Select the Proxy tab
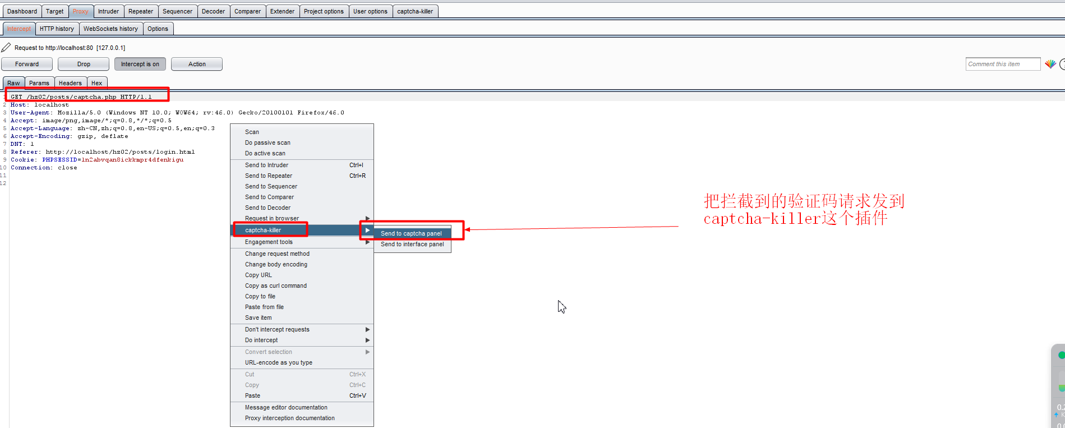 [x=81, y=11]
